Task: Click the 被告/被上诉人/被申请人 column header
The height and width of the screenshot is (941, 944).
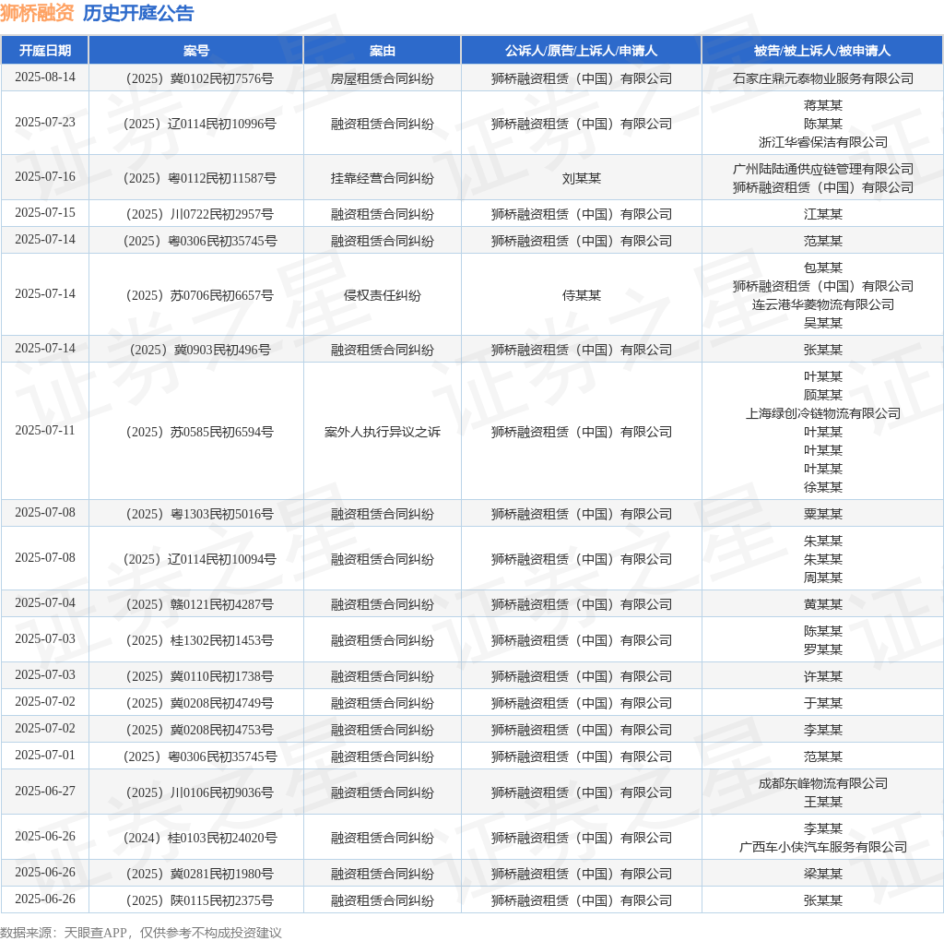Action: [x=822, y=51]
